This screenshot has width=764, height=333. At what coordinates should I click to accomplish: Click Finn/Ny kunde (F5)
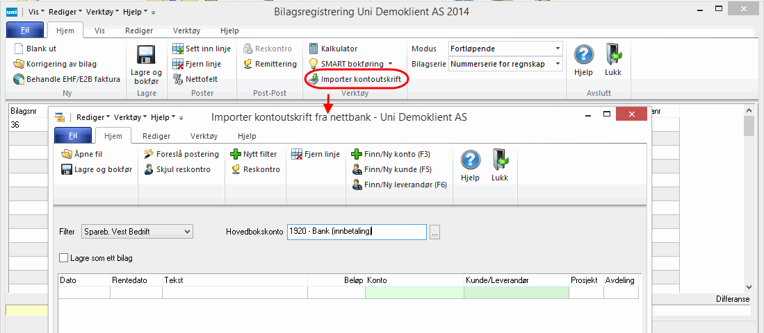pyautogui.click(x=391, y=169)
